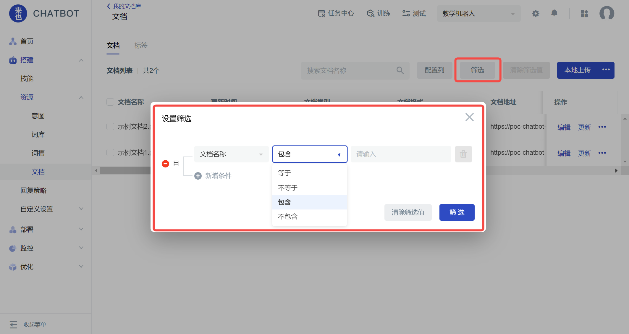629x334 pixels.
Task: Click the 搭建 robot icon
Action: coord(13,60)
